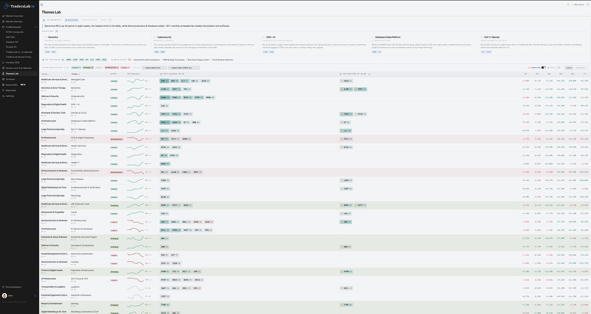Sort by the RS Trajectory column header

pos(134,74)
